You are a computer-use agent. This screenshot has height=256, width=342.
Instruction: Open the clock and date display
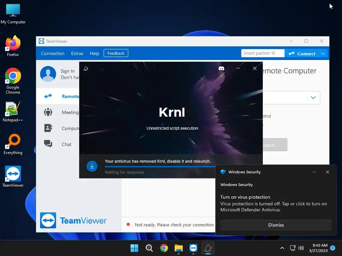click(x=318, y=248)
